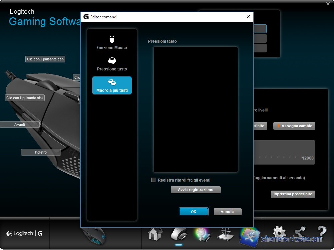This screenshot has height=250, width=334.
Task: Open help question mark icon
Action: click(321, 233)
